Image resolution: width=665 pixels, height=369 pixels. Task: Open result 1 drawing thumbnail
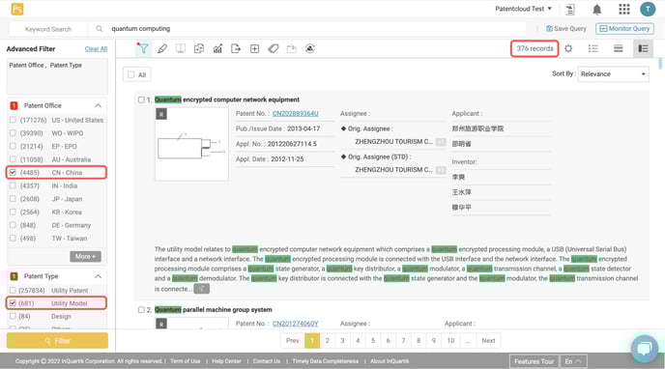tap(191, 145)
